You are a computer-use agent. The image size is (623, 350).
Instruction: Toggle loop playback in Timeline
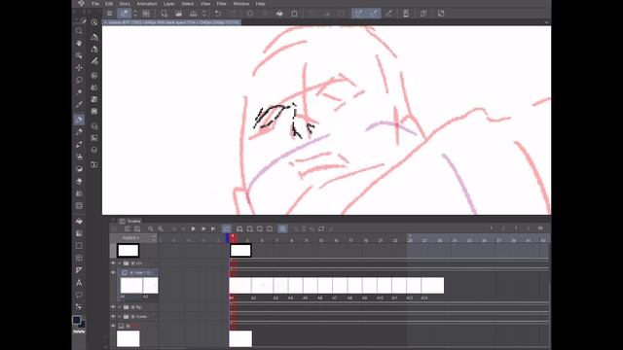click(226, 229)
